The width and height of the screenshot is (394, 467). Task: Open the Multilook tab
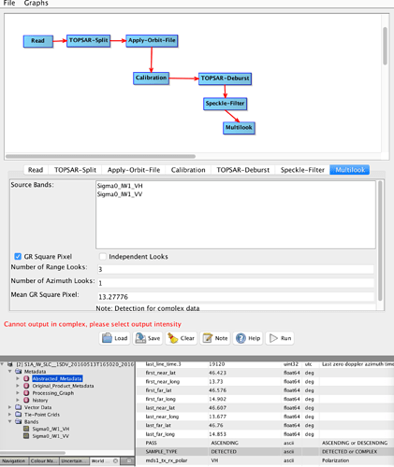coord(350,170)
